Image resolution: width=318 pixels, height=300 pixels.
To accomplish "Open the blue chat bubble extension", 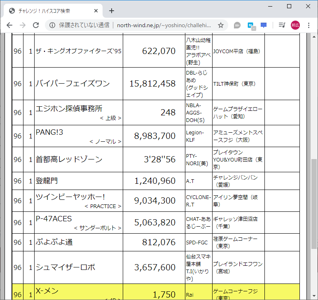I will (x=264, y=25).
